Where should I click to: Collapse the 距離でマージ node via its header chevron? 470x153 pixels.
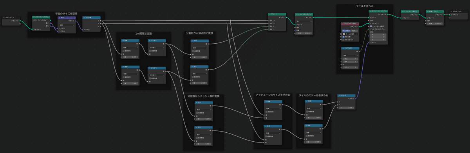click(x=428, y=12)
